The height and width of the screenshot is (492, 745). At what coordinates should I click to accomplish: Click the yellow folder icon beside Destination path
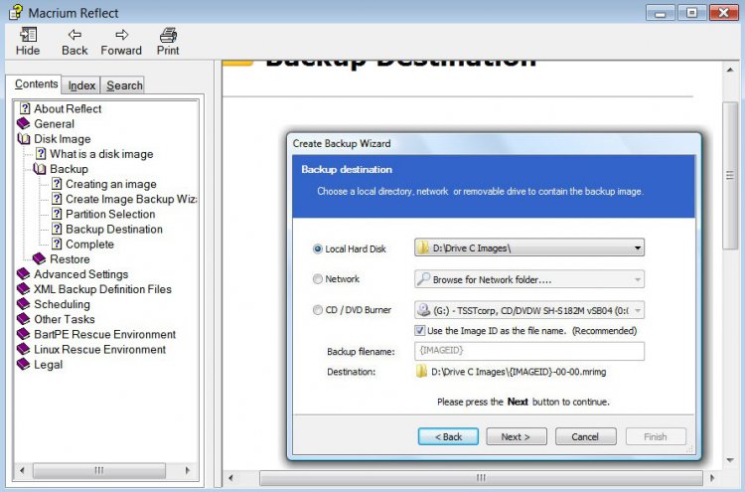(x=421, y=372)
